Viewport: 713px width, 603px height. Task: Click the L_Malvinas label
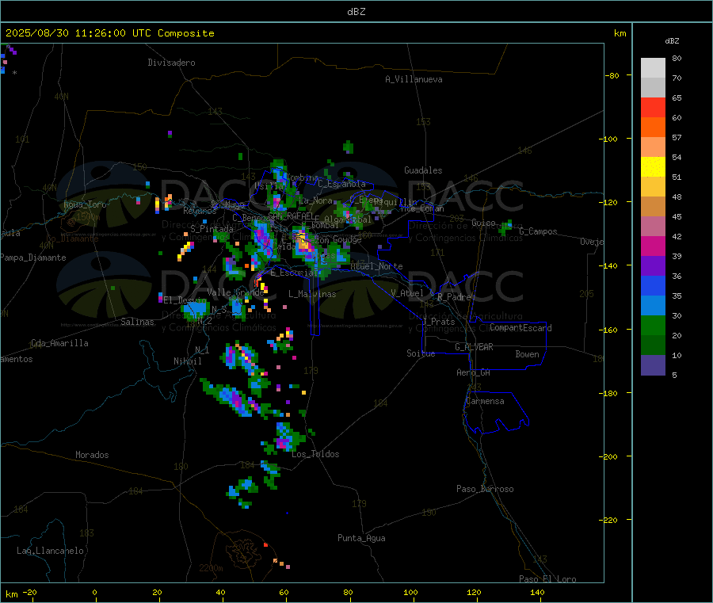[312, 294]
